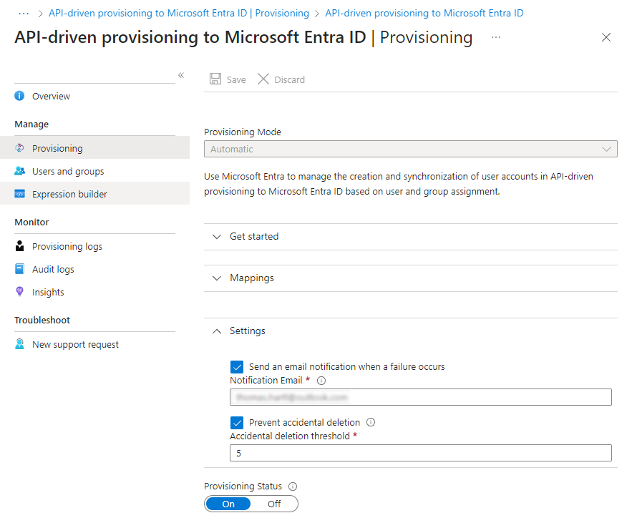This screenshot has width=632, height=523.
Task: Click the Audit logs icon
Action: tap(18, 269)
